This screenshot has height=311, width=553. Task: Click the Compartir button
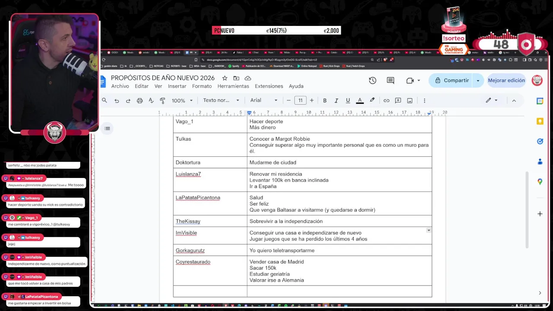[451, 80]
